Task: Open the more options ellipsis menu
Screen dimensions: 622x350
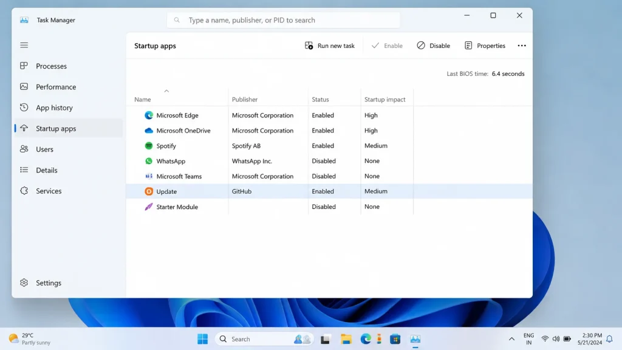Action: point(522,46)
